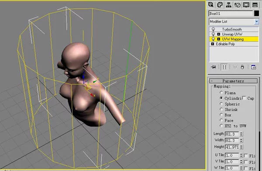Open the Motion command panel tab
The image size is (262, 171).
238,5
